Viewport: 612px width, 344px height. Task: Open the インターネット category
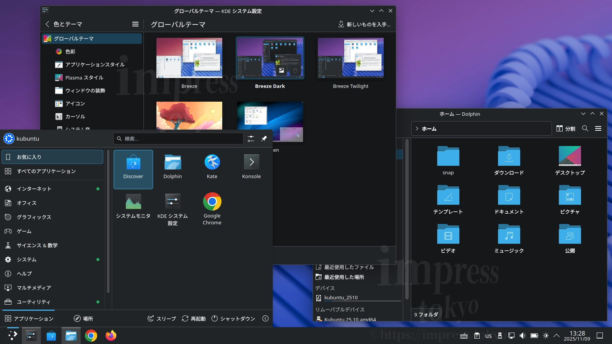click(x=52, y=189)
